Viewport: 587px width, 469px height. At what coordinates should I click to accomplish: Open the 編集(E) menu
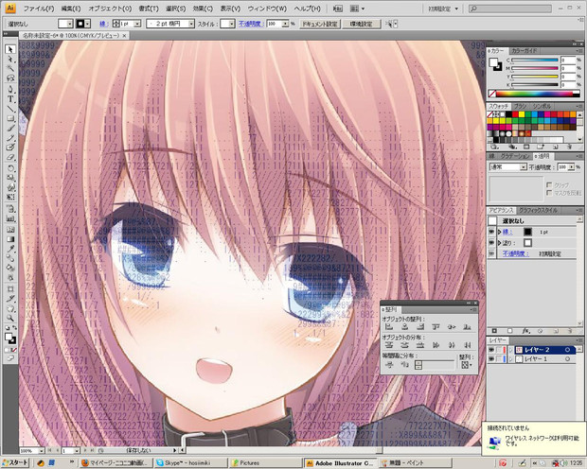tap(71, 9)
